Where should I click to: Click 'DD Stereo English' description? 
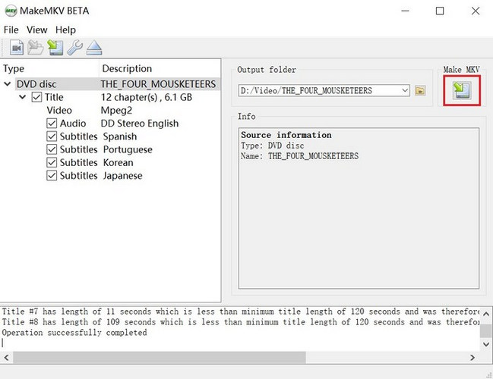coord(140,124)
